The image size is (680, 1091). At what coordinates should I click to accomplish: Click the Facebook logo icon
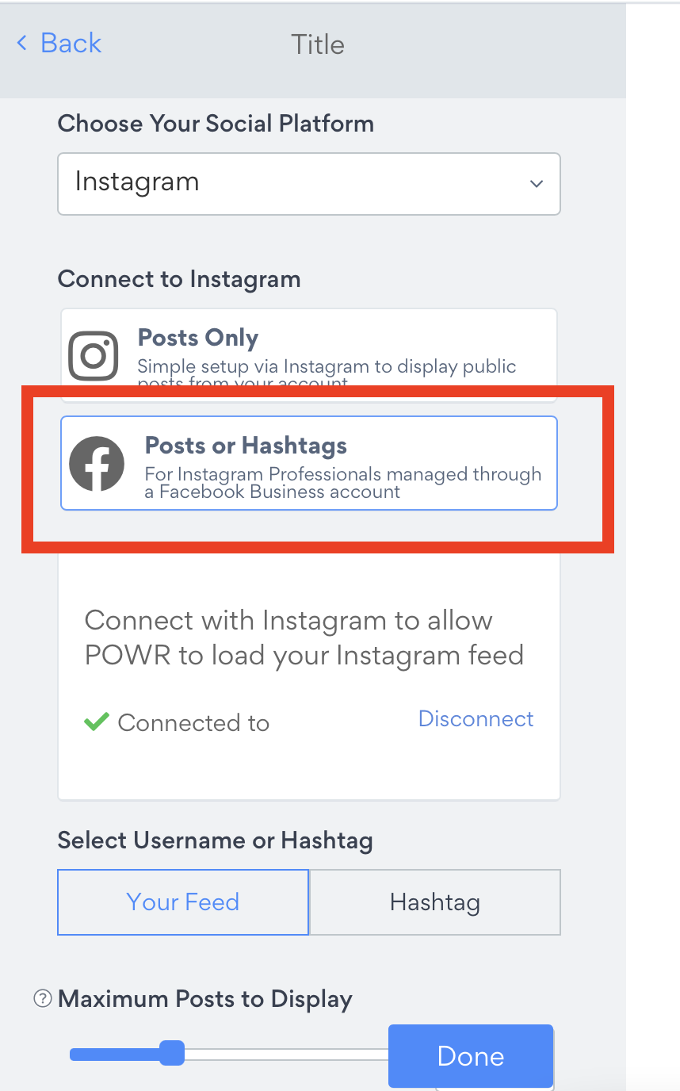pyautogui.click(x=97, y=463)
